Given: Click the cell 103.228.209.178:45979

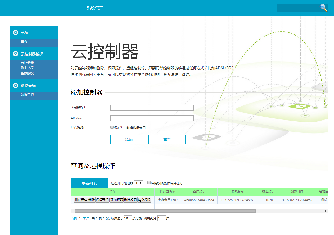Looking at the screenshot, I should coord(238,200).
